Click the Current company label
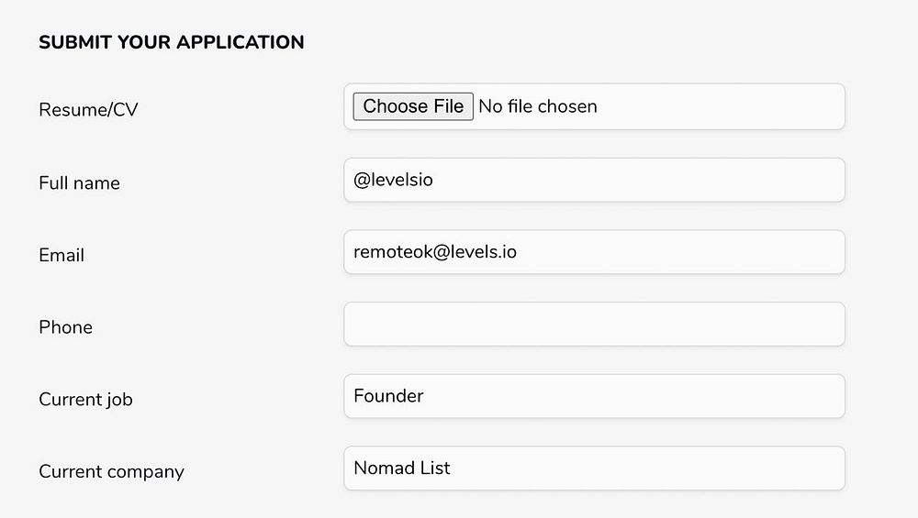This screenshot has height=518, width=918. [111, 472]
